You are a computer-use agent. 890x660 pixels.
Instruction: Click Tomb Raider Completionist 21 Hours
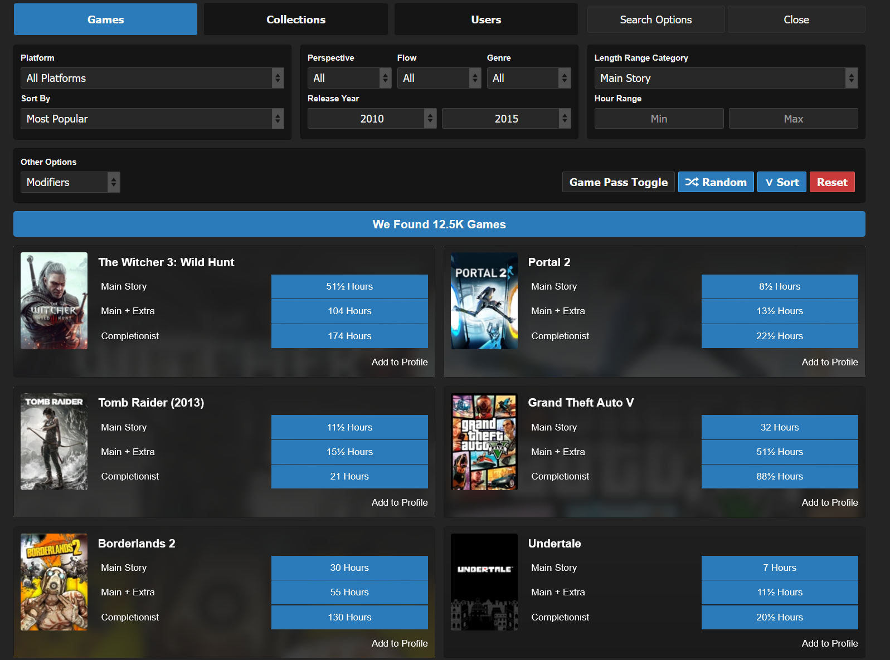[349, 476]
